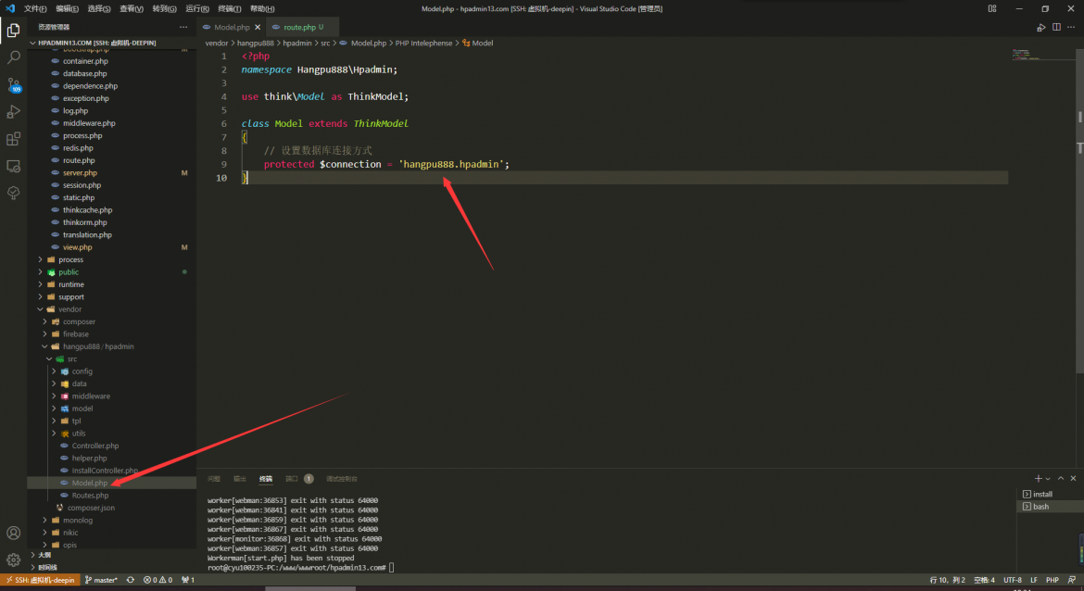This screenshot has height=591, width=1084.
Task: Open the SSH remote indicator in status bar
Action: click(40, 580)
